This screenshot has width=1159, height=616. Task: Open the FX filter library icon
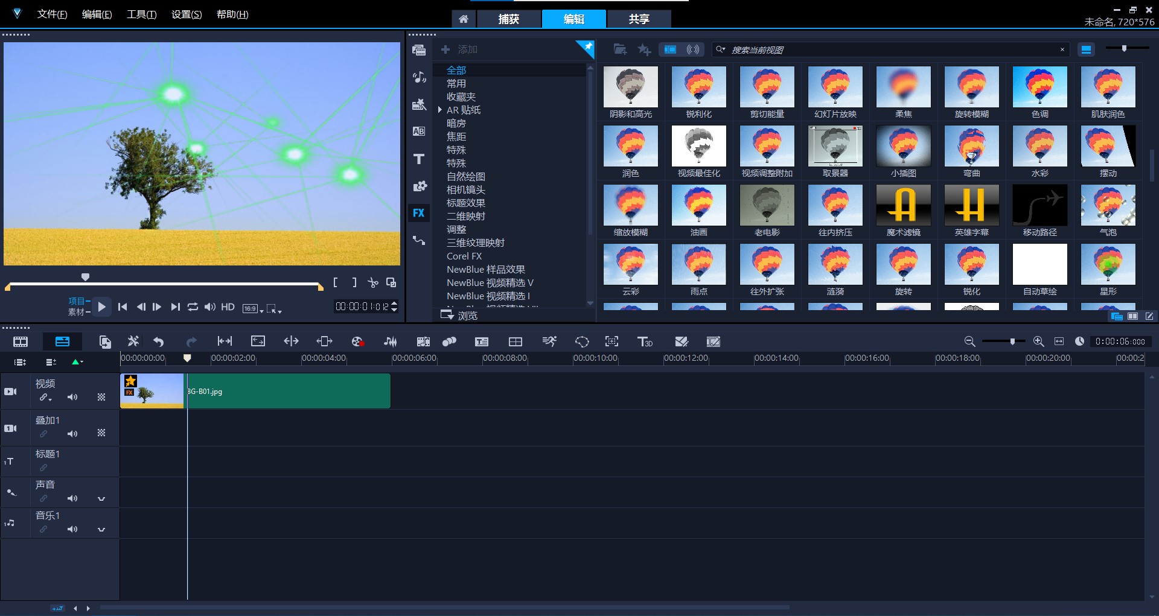[x=419, y=213]
